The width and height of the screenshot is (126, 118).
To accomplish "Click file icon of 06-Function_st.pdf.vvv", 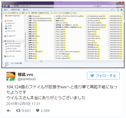I will coord(87,23).
